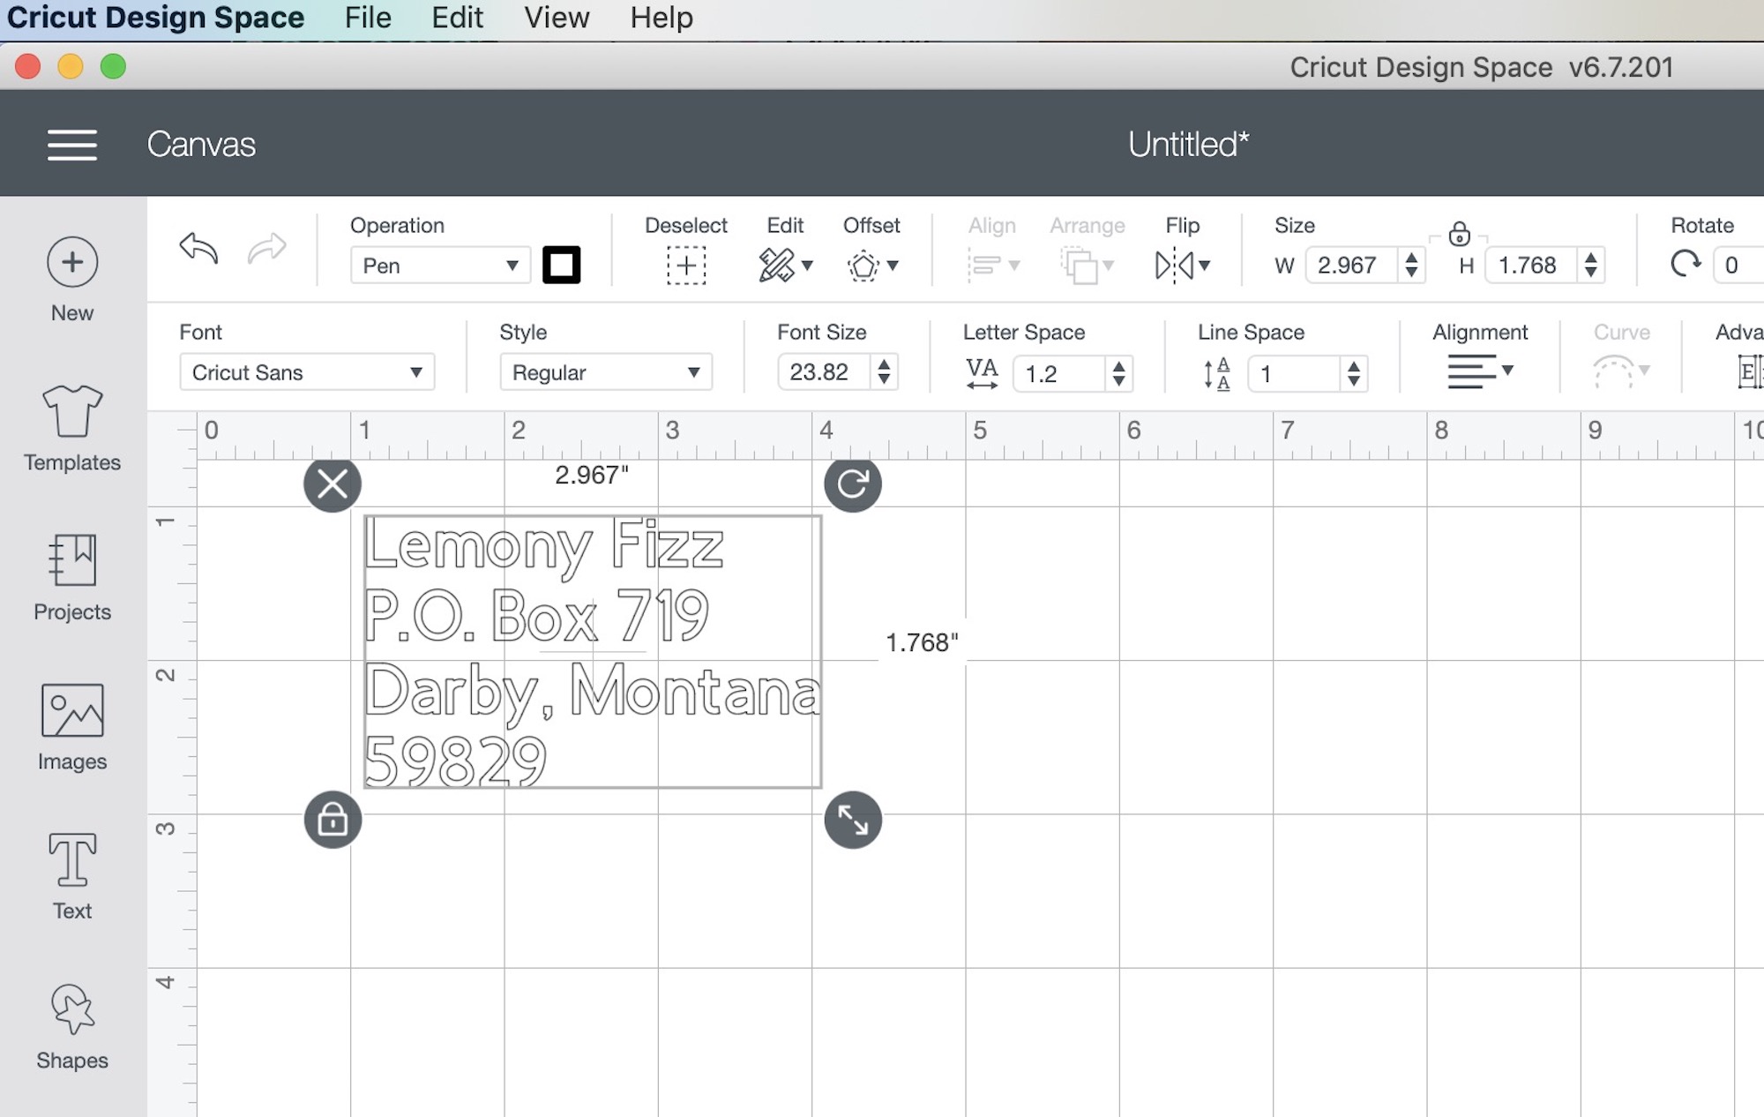Click the Letter Space value field
1764x1117 pixels.
(1059, 373)
